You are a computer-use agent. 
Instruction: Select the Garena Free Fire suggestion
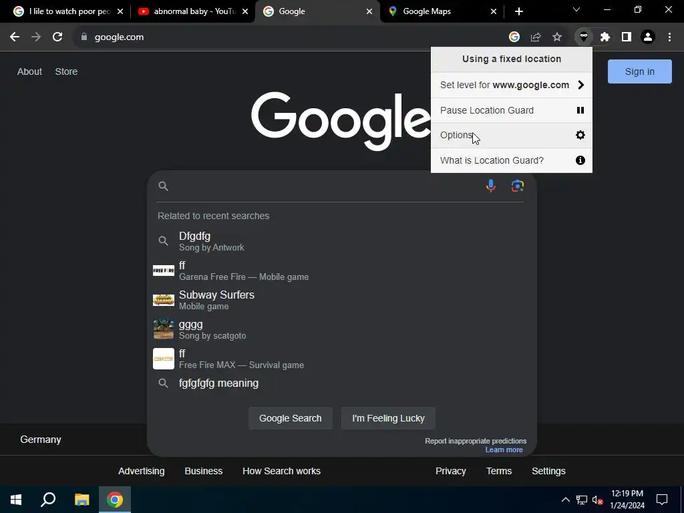(x=342, y=271)
